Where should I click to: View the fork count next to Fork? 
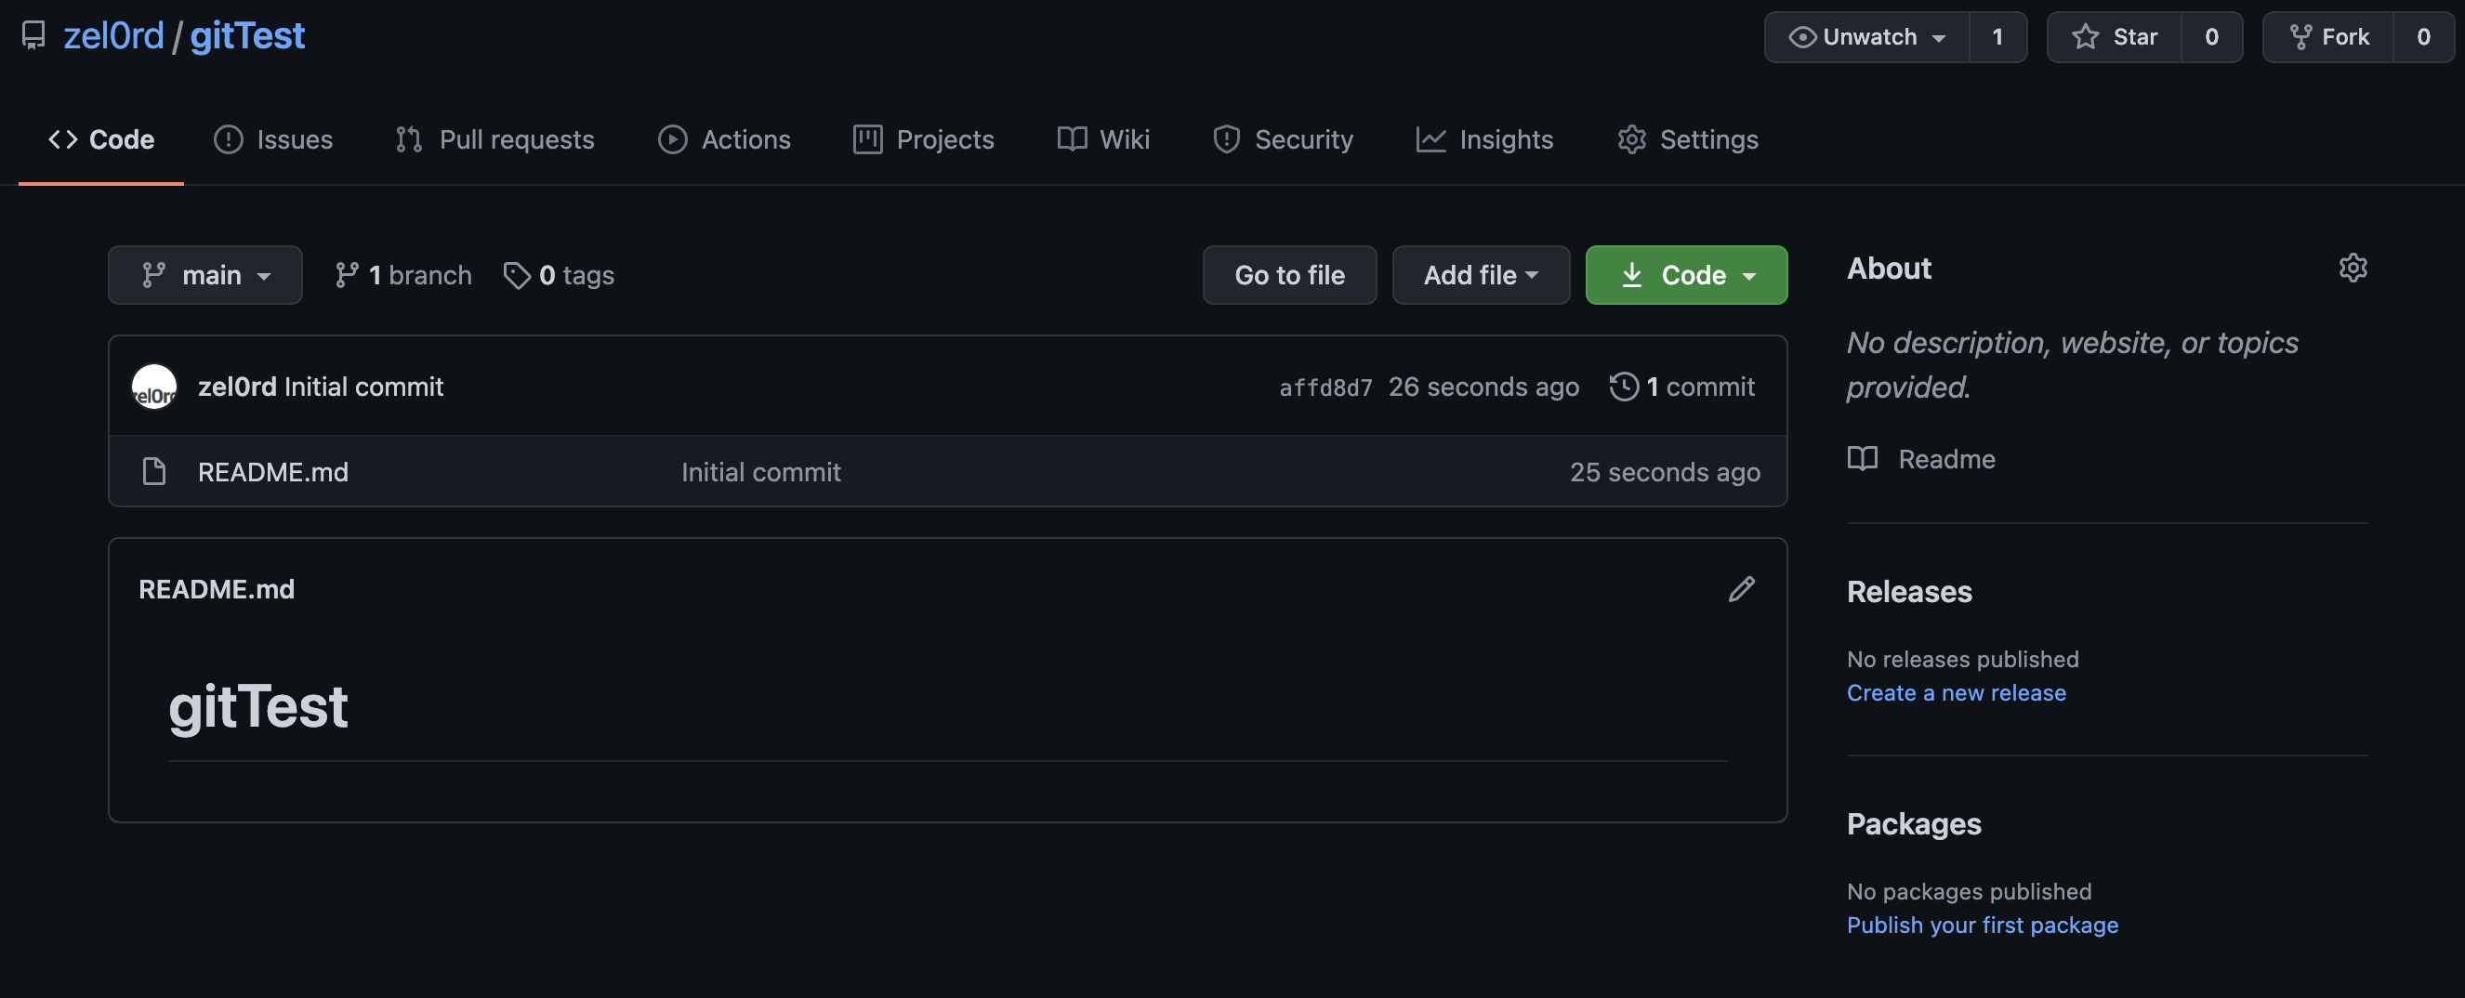2423,36
